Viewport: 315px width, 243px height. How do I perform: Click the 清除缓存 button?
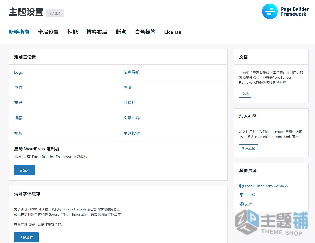(26, 237)
